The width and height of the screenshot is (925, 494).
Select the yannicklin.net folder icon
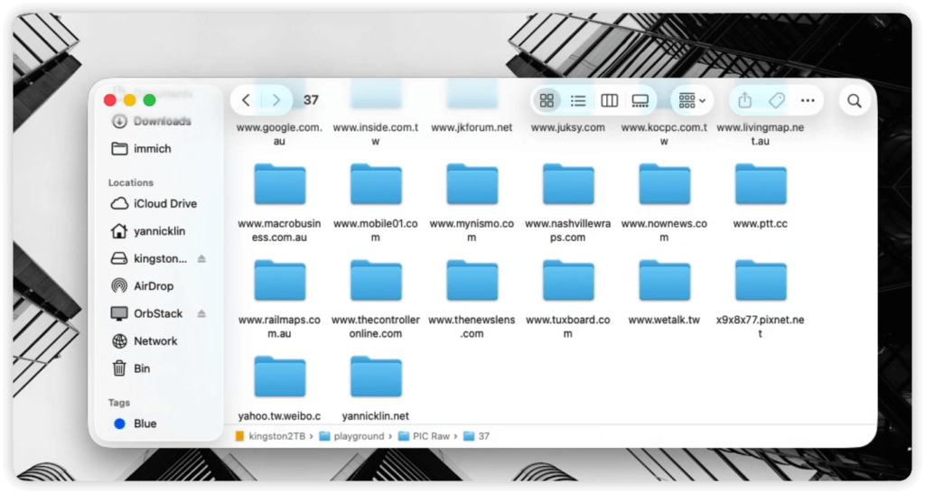point(376,376)
